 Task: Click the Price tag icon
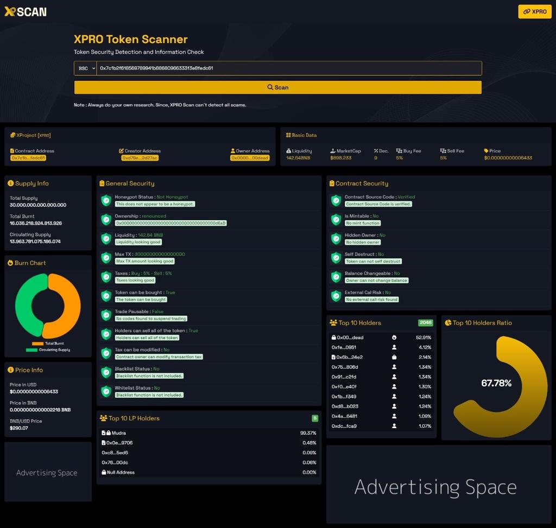(486, 151)
